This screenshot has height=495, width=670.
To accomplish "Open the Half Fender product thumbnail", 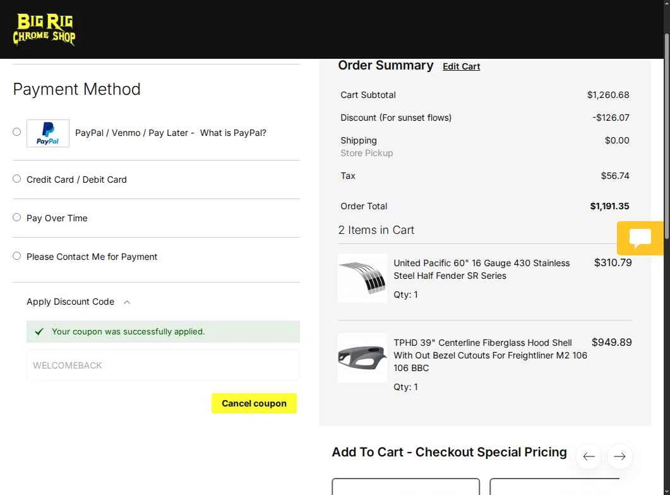I will (x=362, y=279).
